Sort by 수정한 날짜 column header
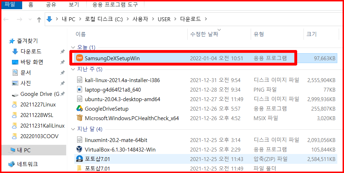 tap(204, 34)
